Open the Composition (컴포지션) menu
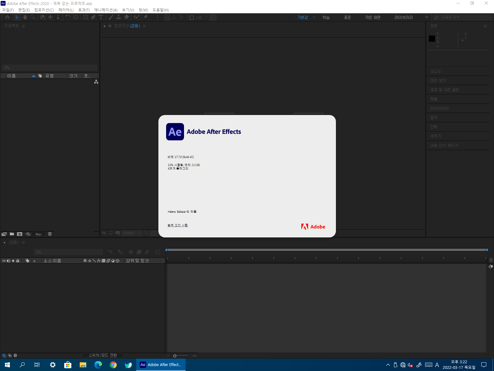The image size is (494, 371). [x=44, y=10]
